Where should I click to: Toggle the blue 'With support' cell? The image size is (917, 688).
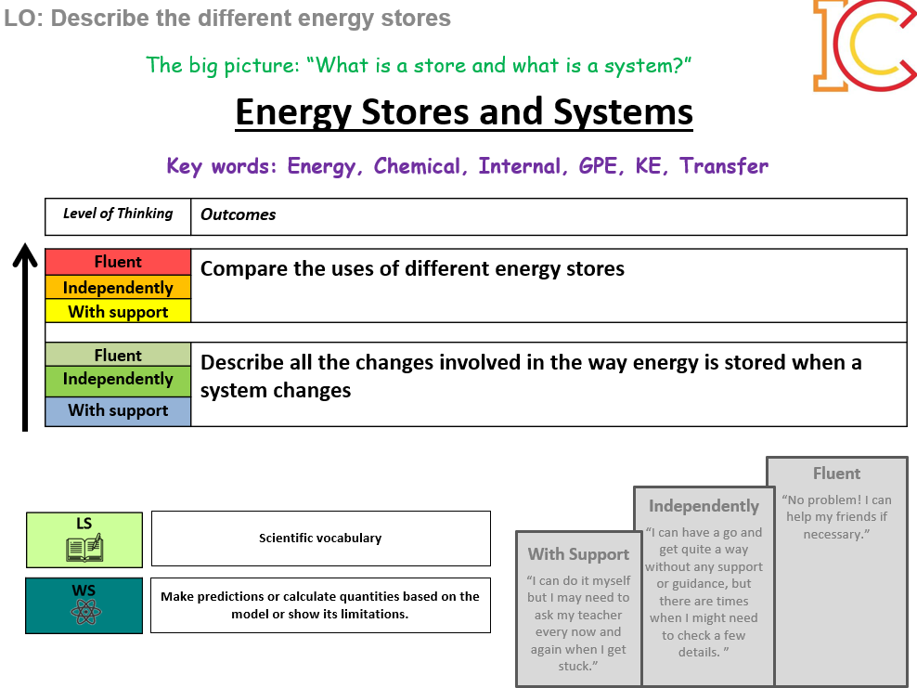(118, 409)
